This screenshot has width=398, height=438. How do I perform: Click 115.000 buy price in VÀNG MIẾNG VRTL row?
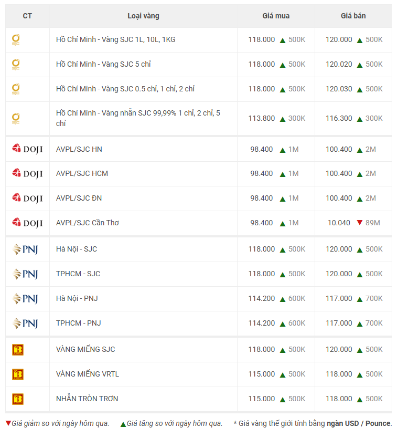[262, 374]
